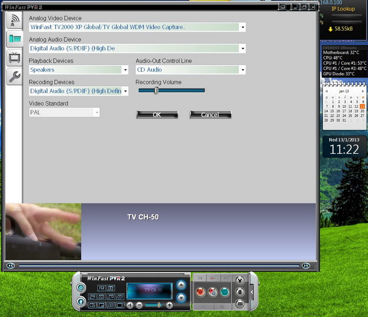Click the fast-forward button on seek bar
Image resolution: width=368 pixels, height=317 pixels.
306,266
